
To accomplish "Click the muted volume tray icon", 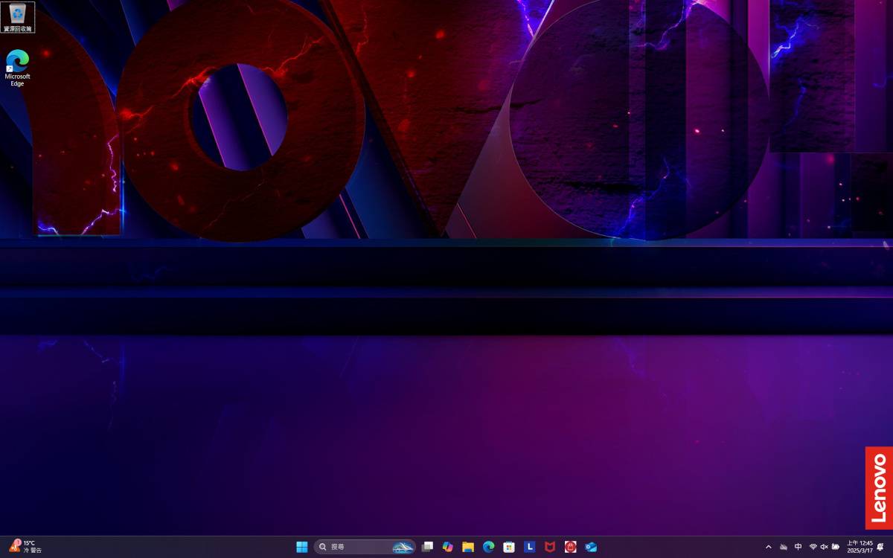I will (825, 547).
